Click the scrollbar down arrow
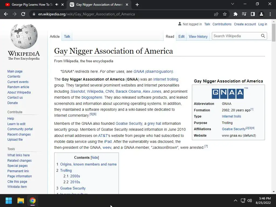Screen dimensions: 276x207 pos(274,192)
